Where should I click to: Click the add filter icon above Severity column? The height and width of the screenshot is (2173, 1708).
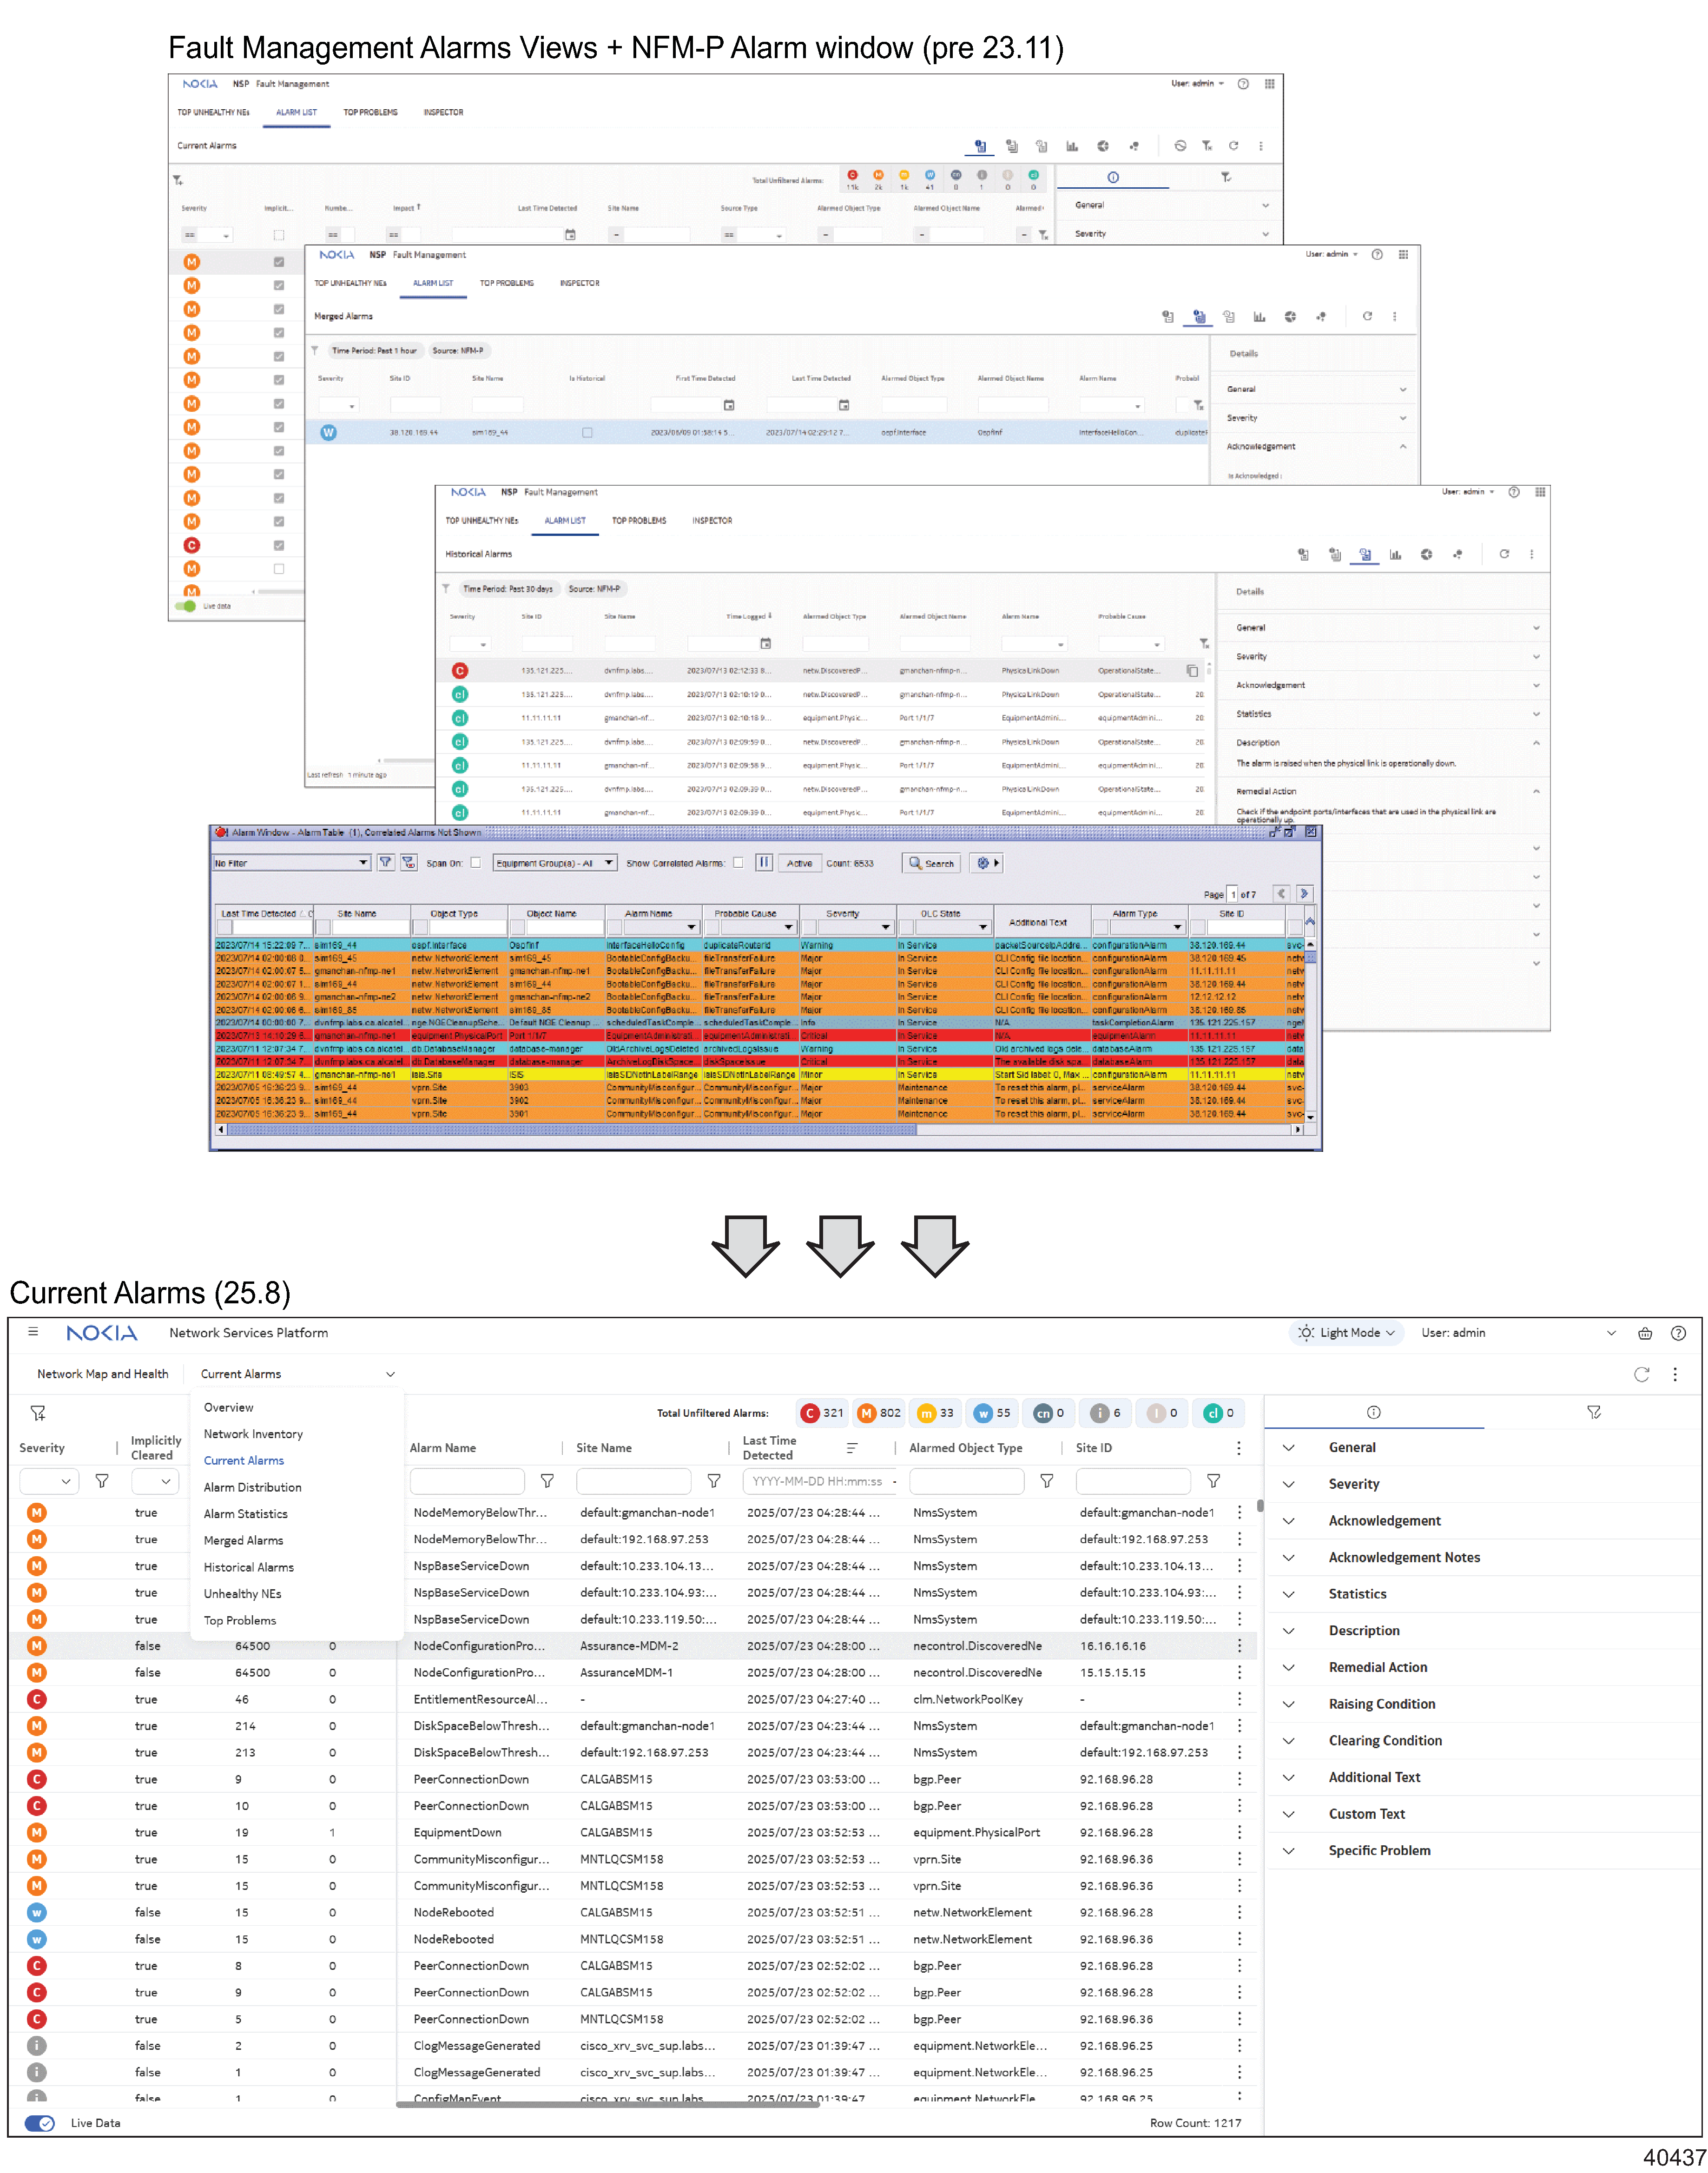tap(38, 1413)
